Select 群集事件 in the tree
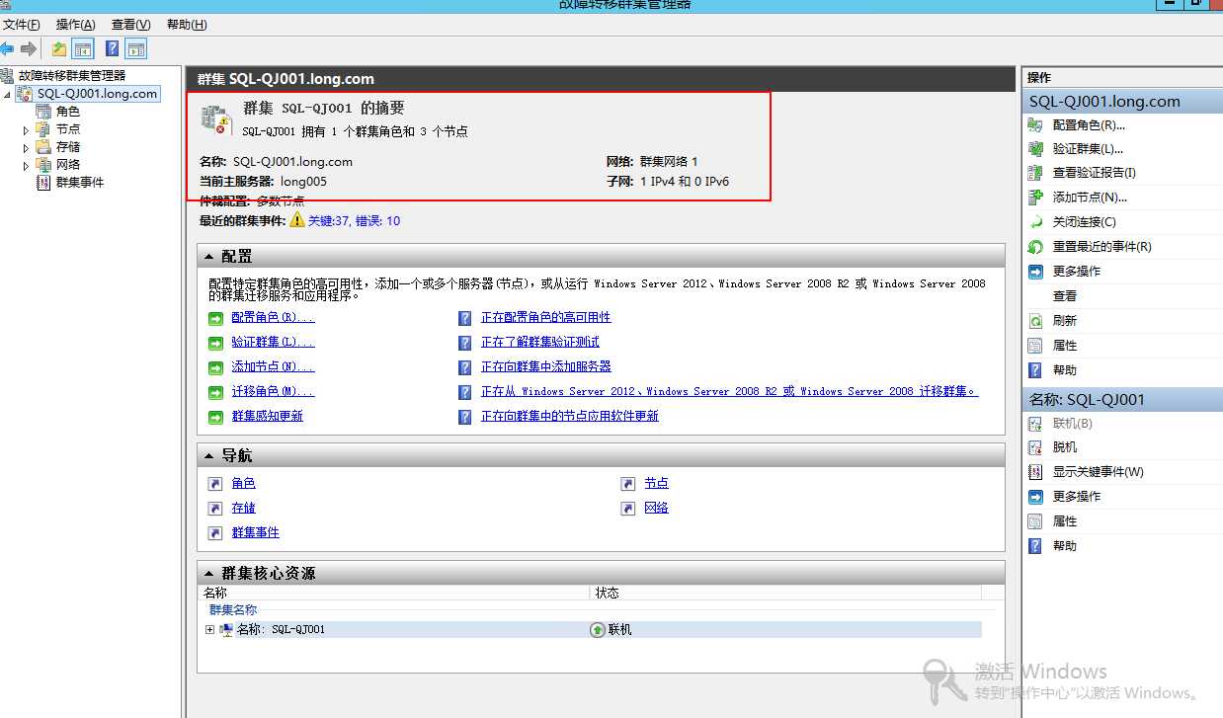This screenshot has height=718, width=1223. point(79,183)
